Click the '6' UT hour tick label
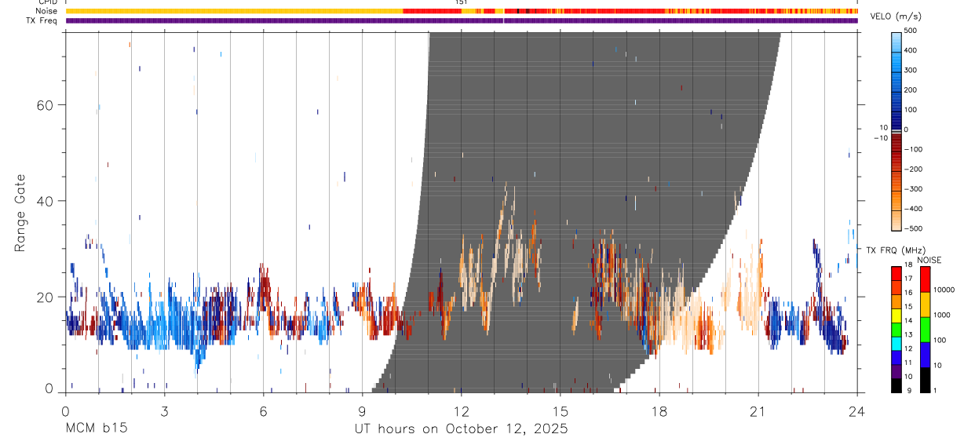This screenshot has height=445, width=964. (x=264, y=410)
